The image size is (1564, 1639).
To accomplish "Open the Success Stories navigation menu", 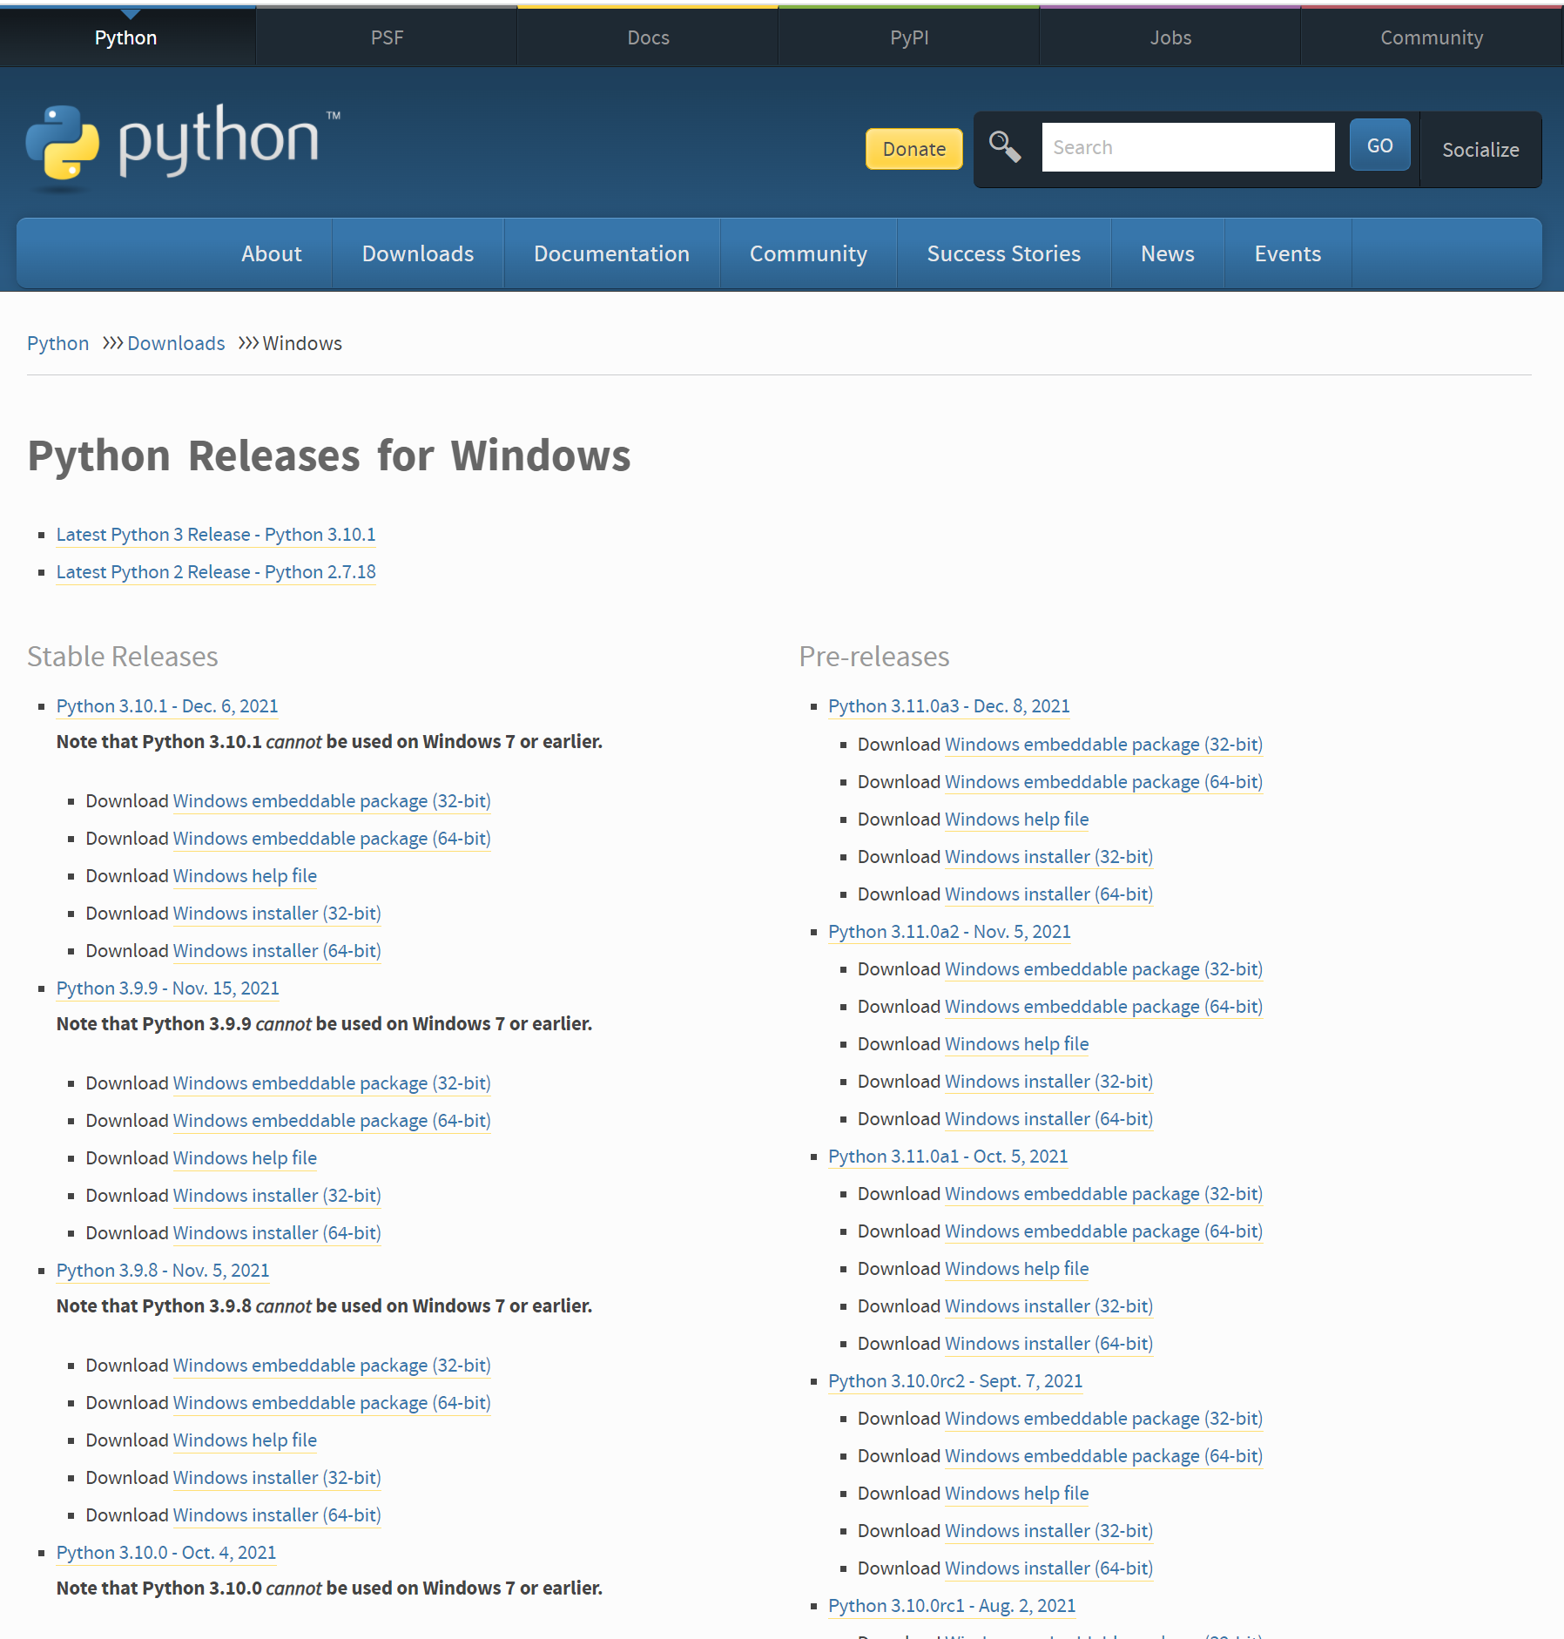I will (x=1003, y=253).
